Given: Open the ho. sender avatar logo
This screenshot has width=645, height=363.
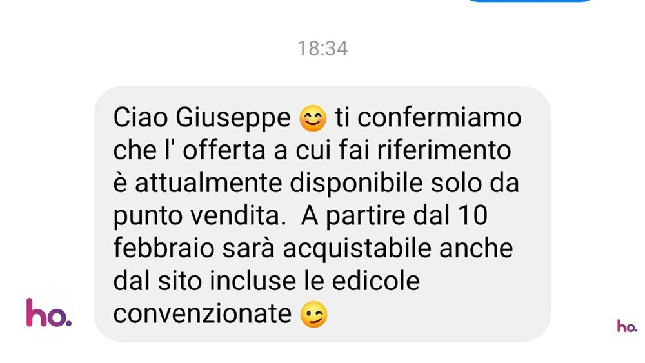Looking at the screenshot, I should 48,313.
